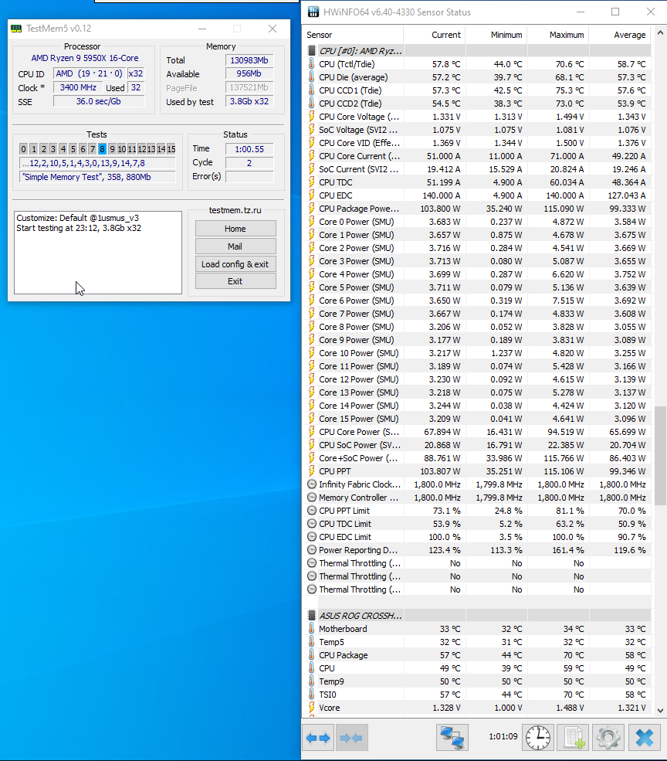Click the lightning icon beside Core 0 Power
Viewport: 667px width, 761px height.
[x=311, y=222]
